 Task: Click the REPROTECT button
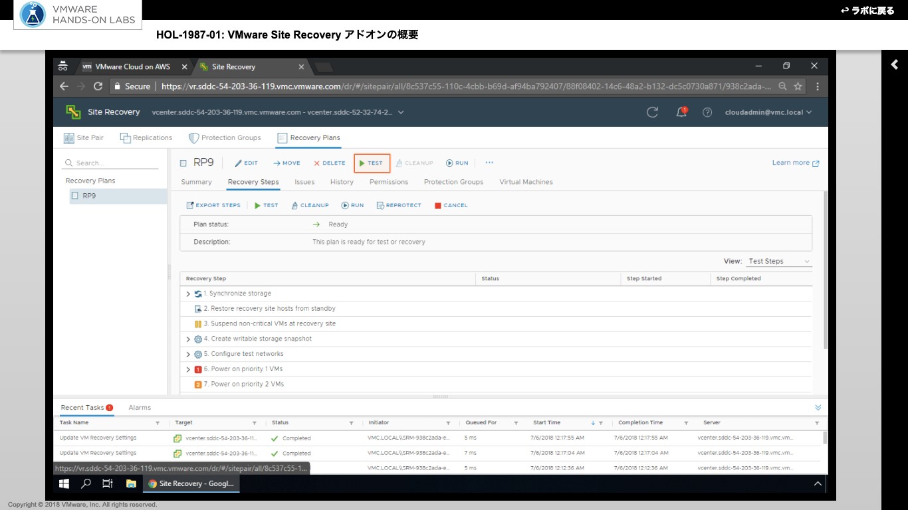[399, 206]
